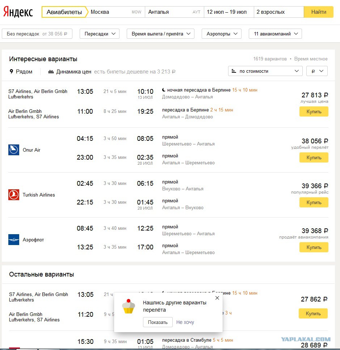
Task: Open the Время вылета / прилёта dropdown
Action: (160, 34)
